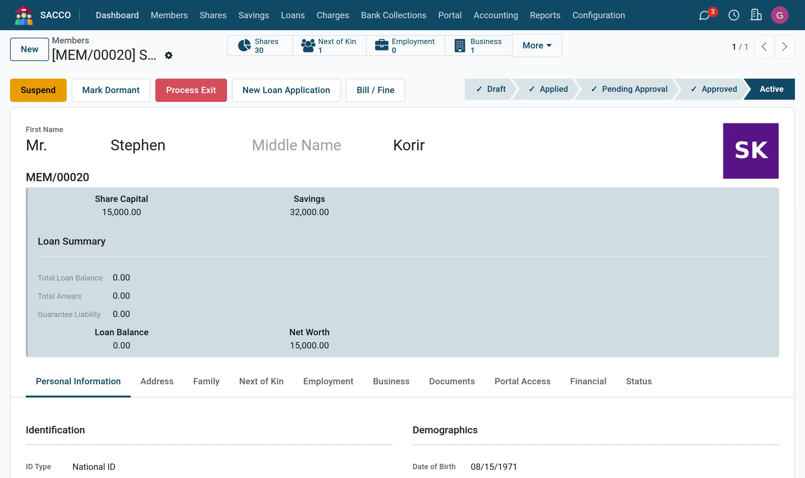Open the Shares pie chart stat button
This screenshot has width=805, height=478.
(x=260, y=46)
